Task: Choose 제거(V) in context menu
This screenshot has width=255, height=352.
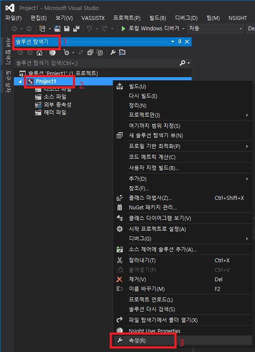Action: tap(183, 279)
